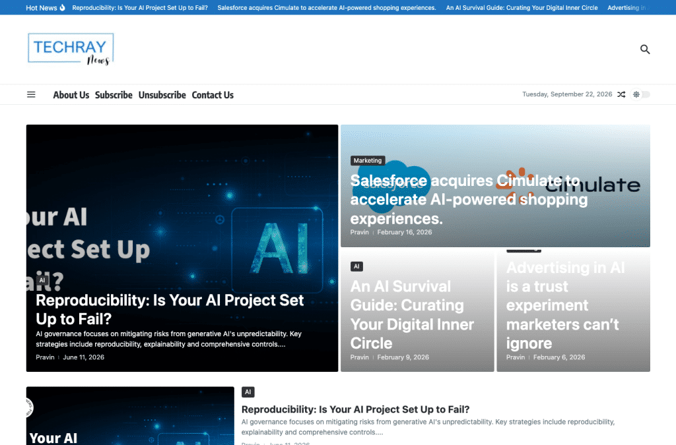Screen dimensions: 676x445
Task: Click the small AI badge on the hero card
Action: pos(42,280)
